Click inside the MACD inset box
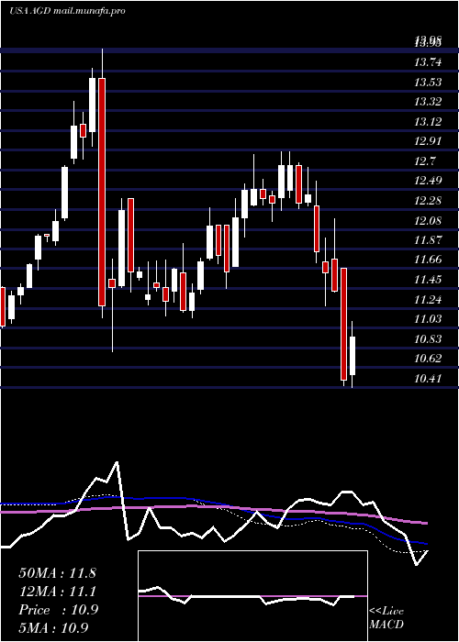The width and height of the screenshot is (459, 642). pos(252,596)
